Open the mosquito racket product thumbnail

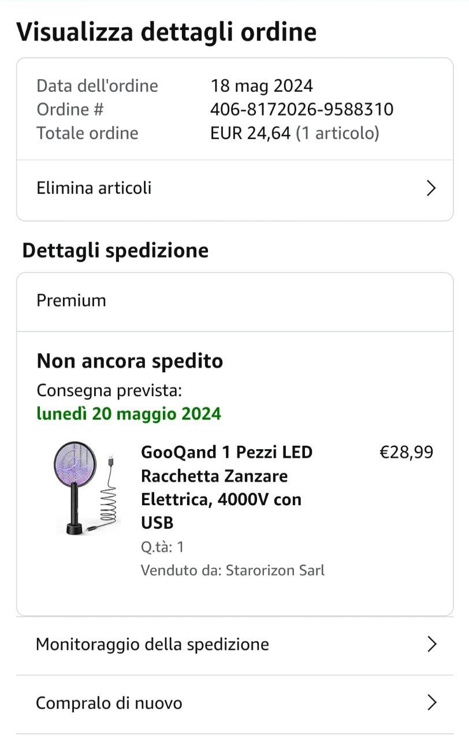85,488
